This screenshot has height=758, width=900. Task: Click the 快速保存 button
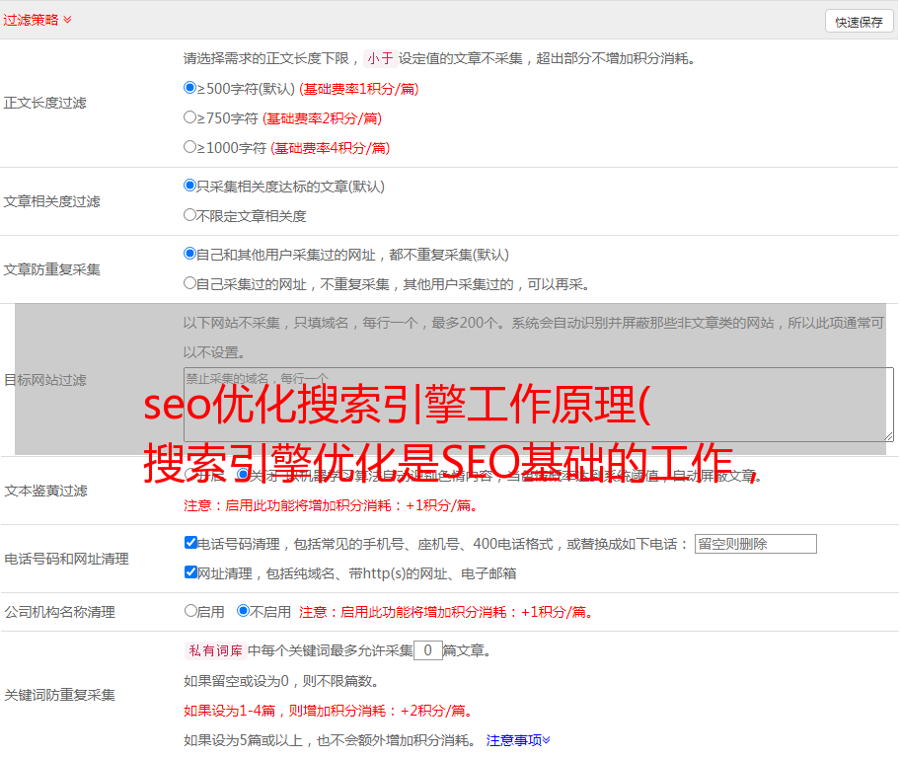(858, 22)
